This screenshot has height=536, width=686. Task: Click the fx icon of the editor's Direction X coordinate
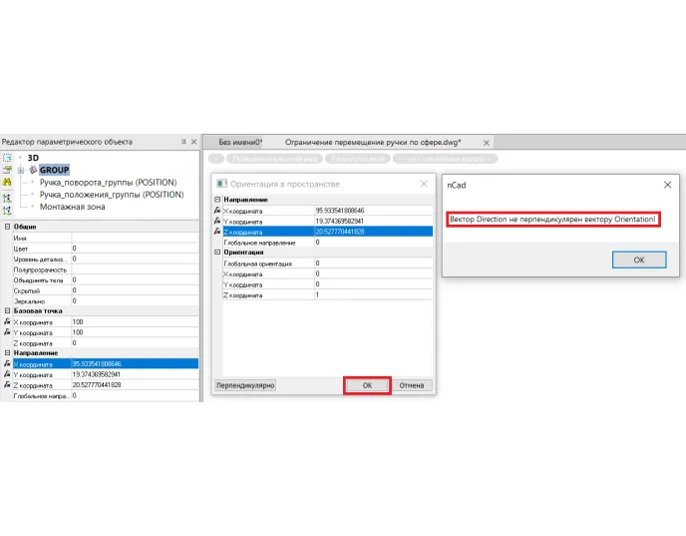7,364
